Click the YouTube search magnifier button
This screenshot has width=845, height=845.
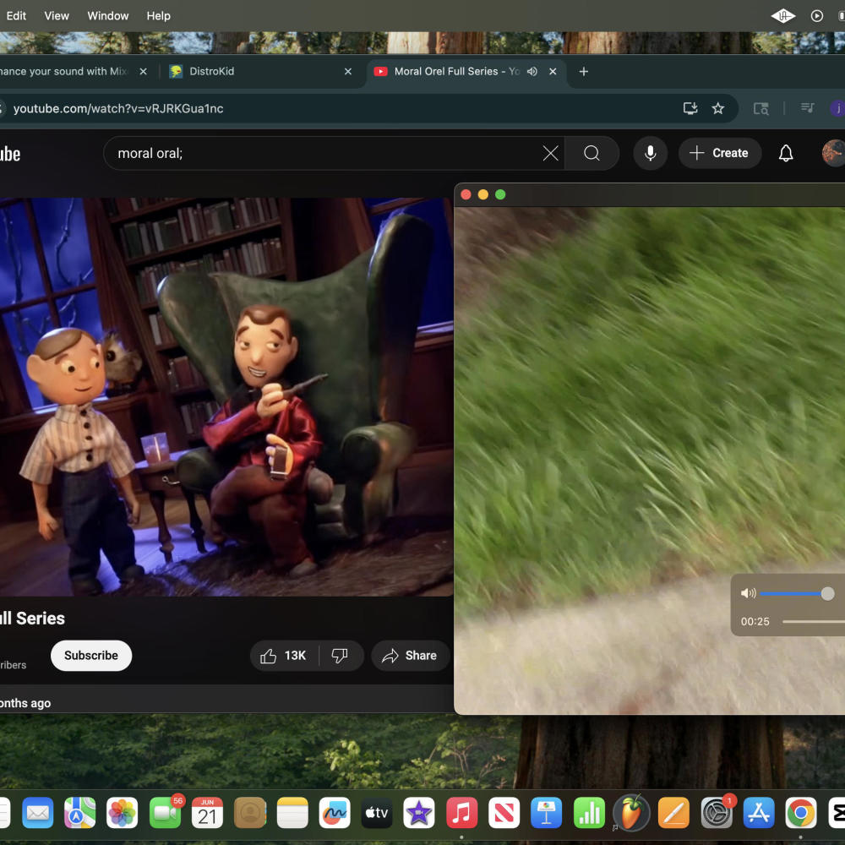(x=591, y=154)
